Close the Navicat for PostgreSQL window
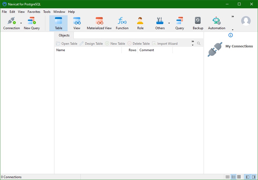258x180 pixels. click(x=251, y=4)
